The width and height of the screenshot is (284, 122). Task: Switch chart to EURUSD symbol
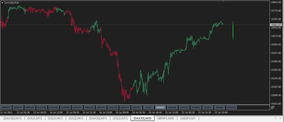click(54, 107)
